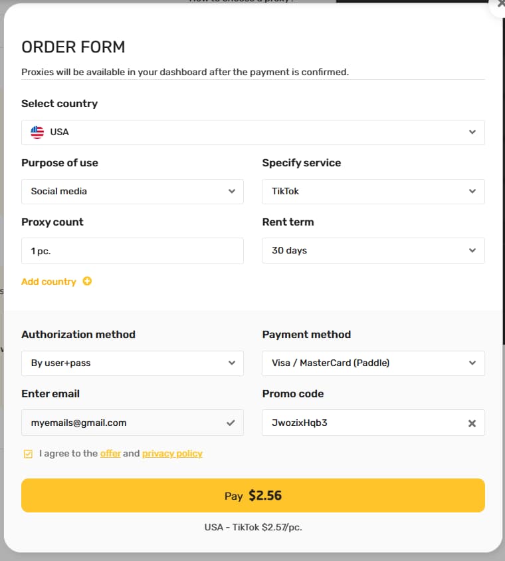Click the Add country link
Screen dimensions: 505x561
click(49, 281)
